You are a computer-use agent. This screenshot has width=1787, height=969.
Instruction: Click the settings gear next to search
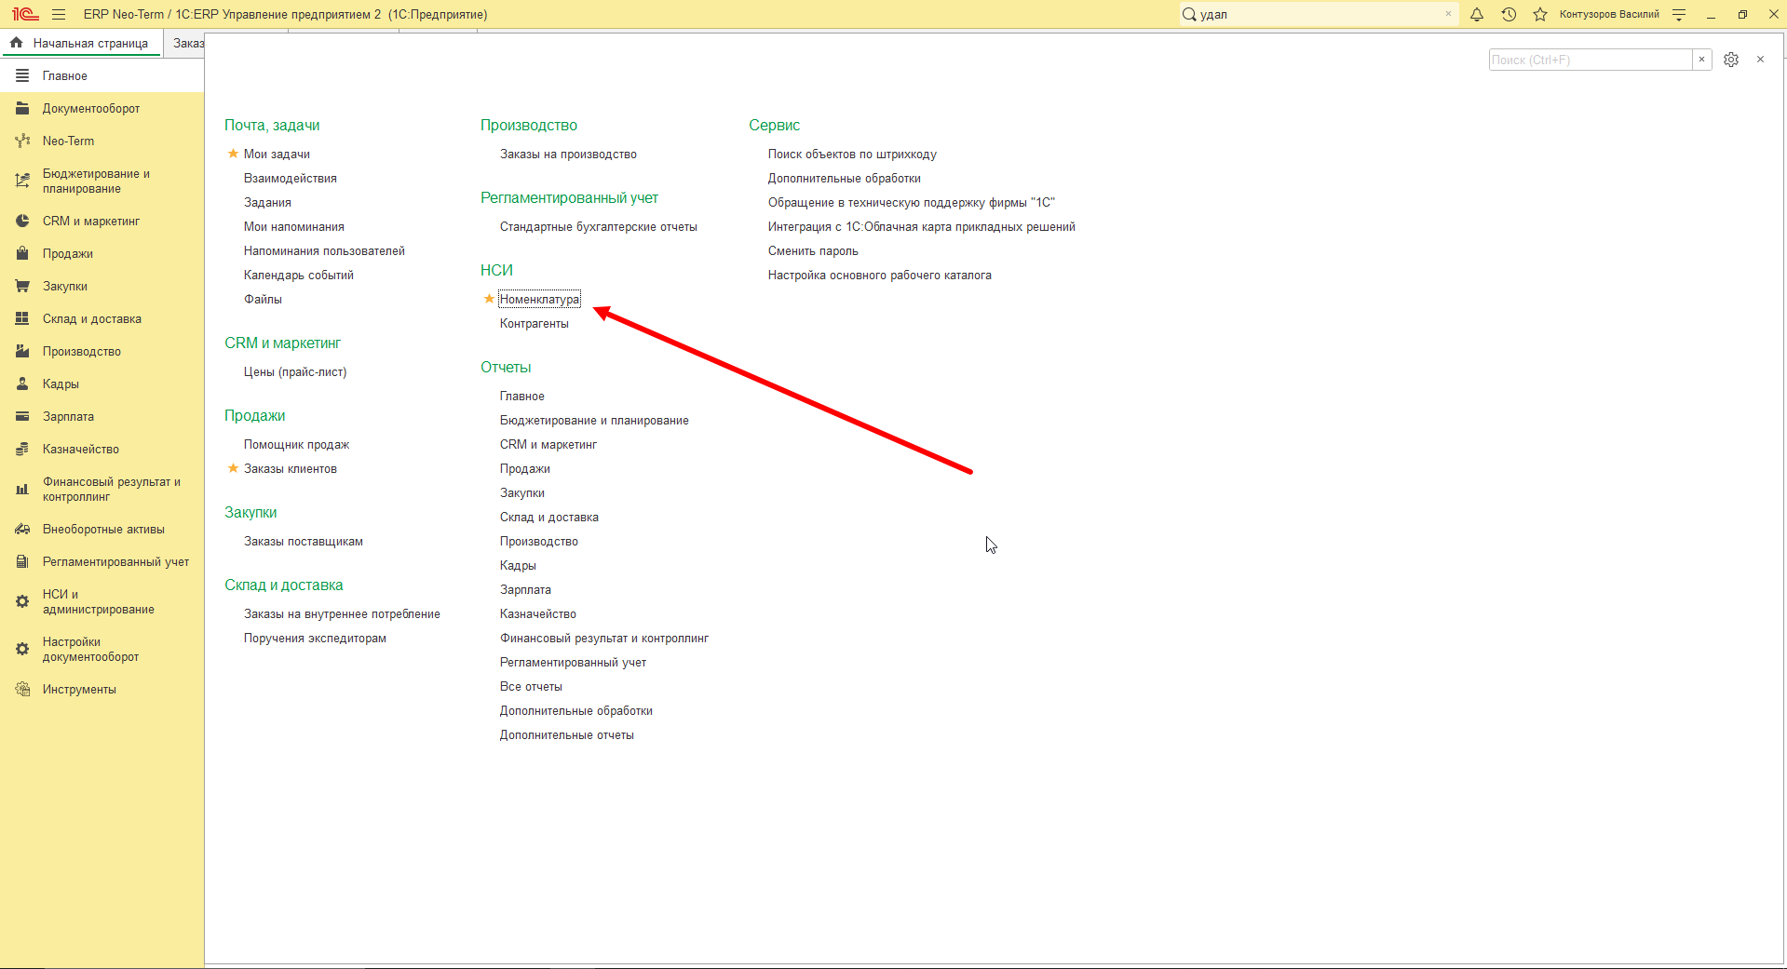coord(1731,60)
